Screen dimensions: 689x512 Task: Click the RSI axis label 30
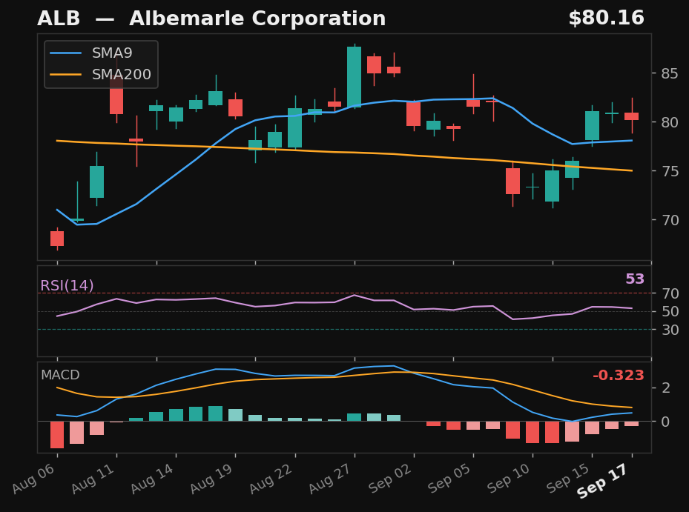(x=670, y=330)
